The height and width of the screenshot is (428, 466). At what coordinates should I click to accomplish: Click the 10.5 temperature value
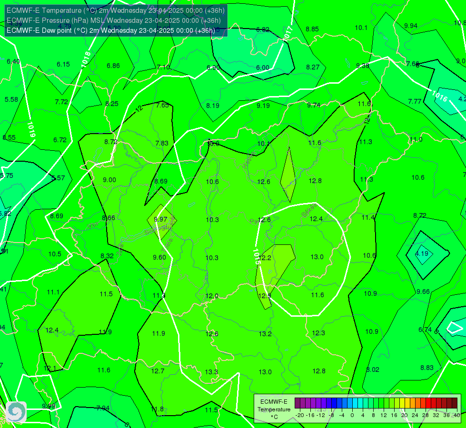[55, 254]
